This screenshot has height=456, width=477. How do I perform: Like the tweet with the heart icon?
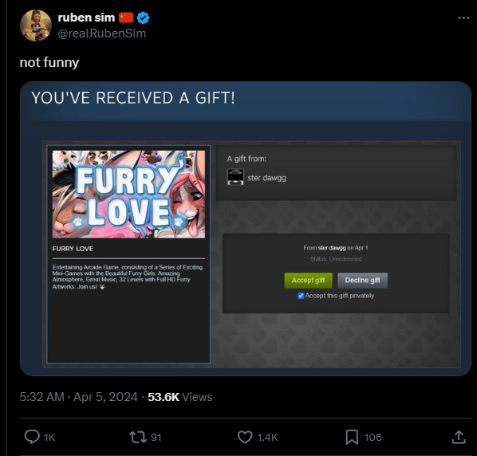click(245, 437)
